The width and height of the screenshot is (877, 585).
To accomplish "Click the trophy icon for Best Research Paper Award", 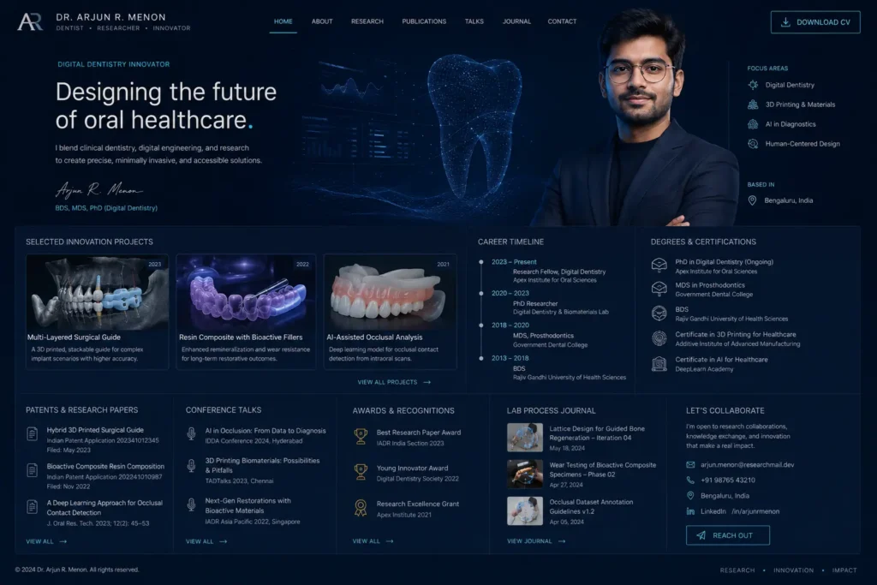I will coord(361,437).
